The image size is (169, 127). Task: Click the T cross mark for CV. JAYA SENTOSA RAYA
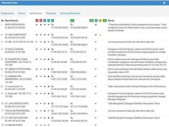[x=49, y=104]
